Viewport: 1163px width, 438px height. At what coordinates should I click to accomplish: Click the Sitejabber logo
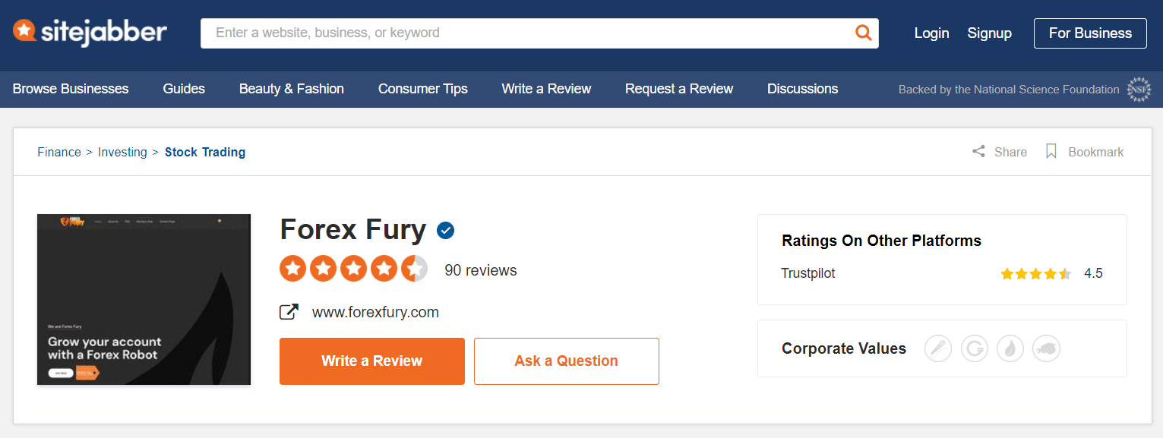(x=90, y=32)
